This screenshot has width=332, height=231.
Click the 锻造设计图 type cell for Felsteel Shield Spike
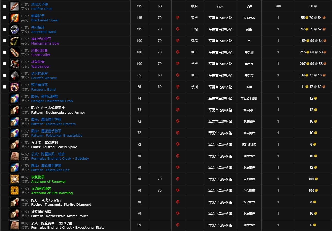[x=249, y=145]
